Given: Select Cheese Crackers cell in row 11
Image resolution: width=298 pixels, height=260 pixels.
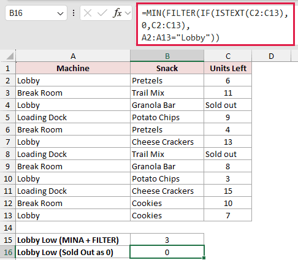Looking at the screenshot, I should (x=167, y=191).
